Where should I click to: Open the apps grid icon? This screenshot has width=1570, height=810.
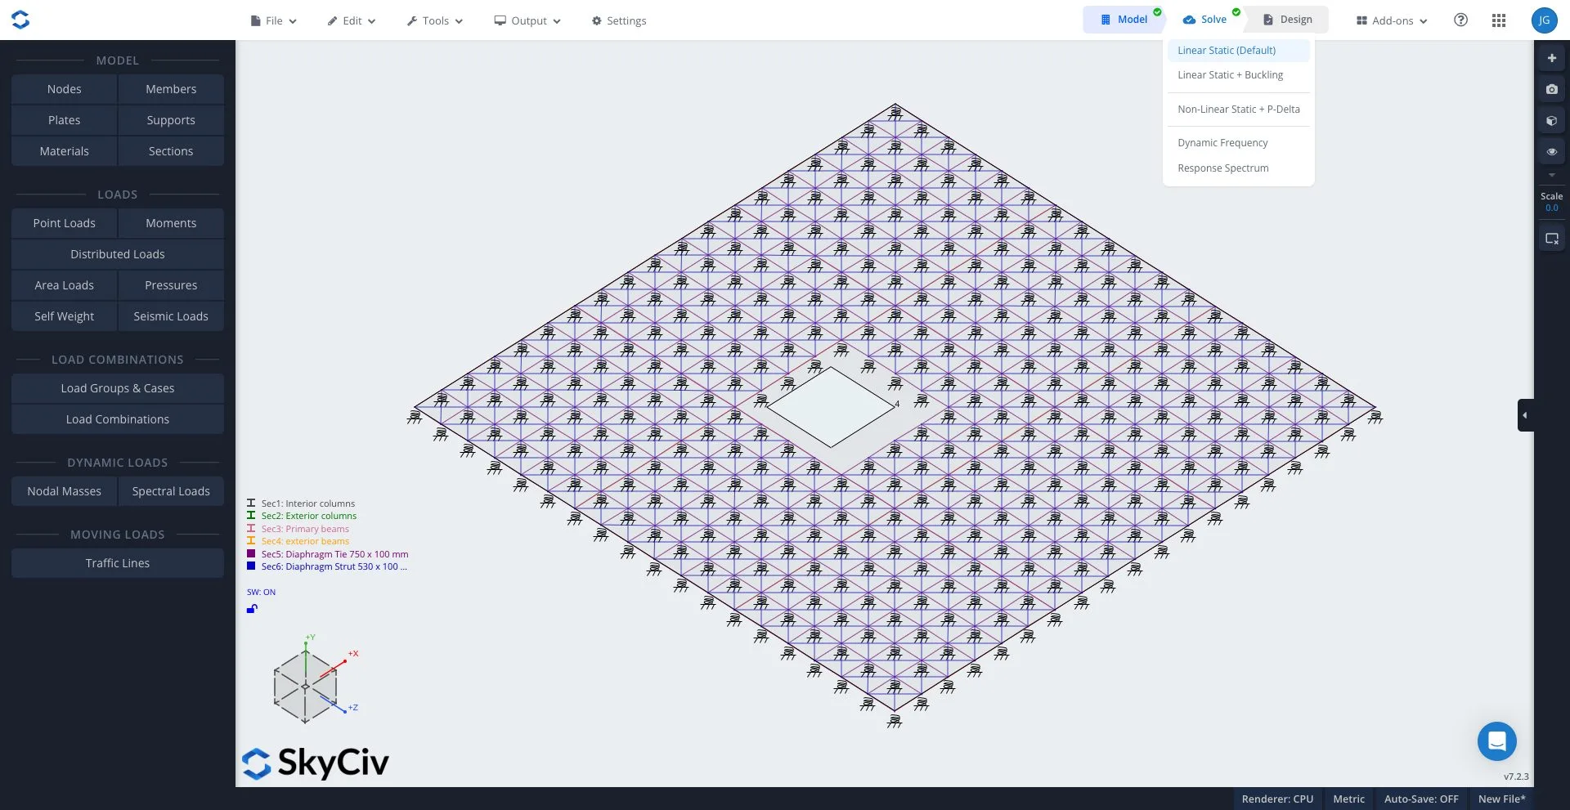(x=1498, y=20)
